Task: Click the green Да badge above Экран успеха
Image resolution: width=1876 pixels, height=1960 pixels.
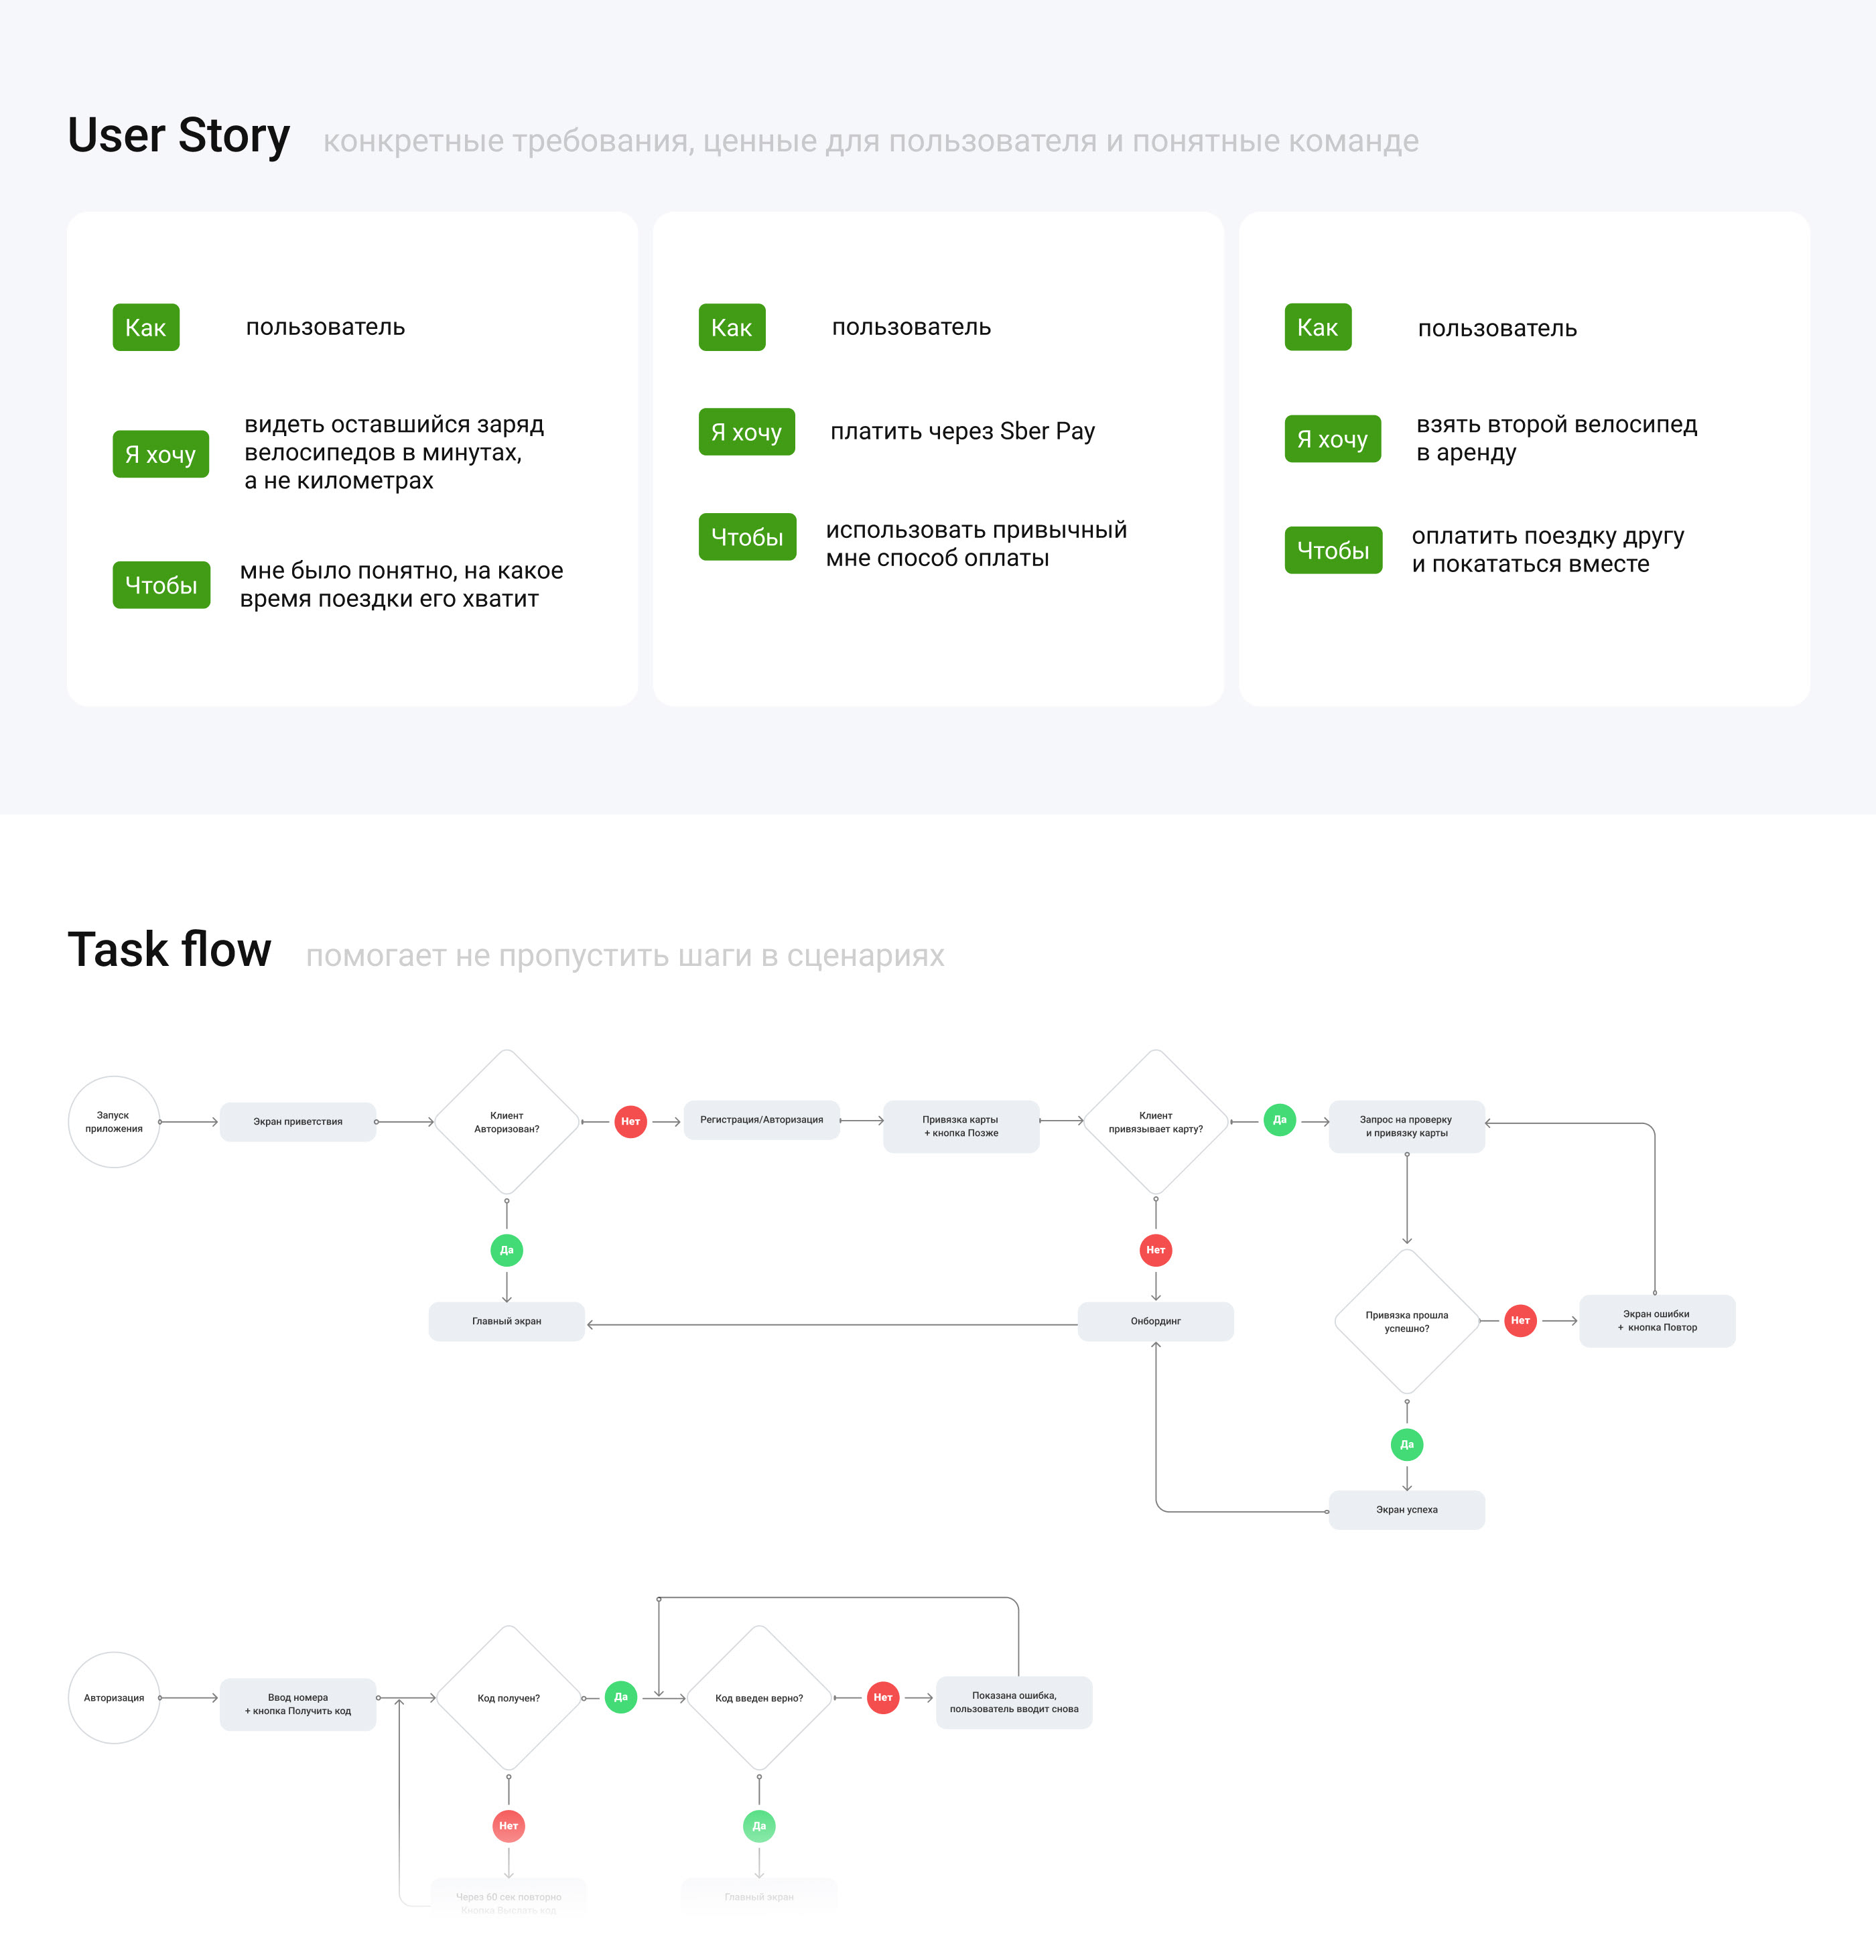Action: click(x=1406, y=1444)
